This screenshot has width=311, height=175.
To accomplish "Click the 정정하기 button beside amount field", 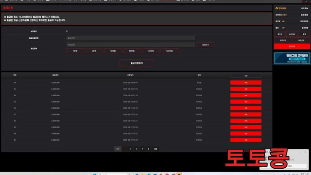I will click(205, 45).
